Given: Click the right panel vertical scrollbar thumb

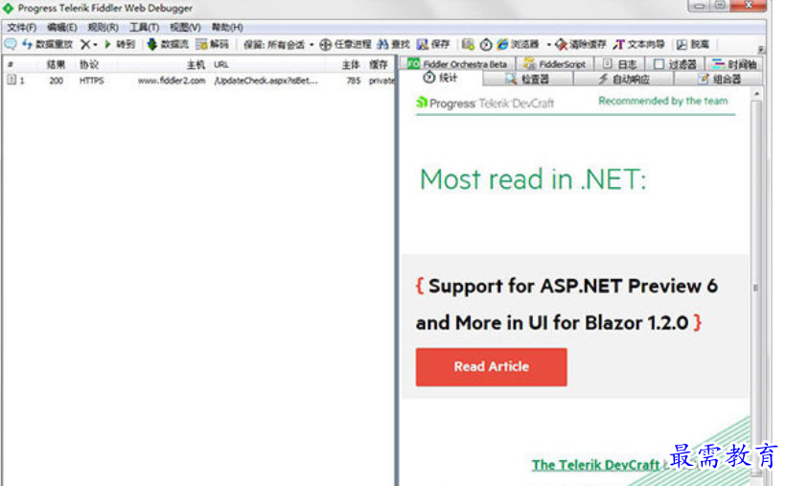Looking at the screenshot, I should tap(756, 286).
